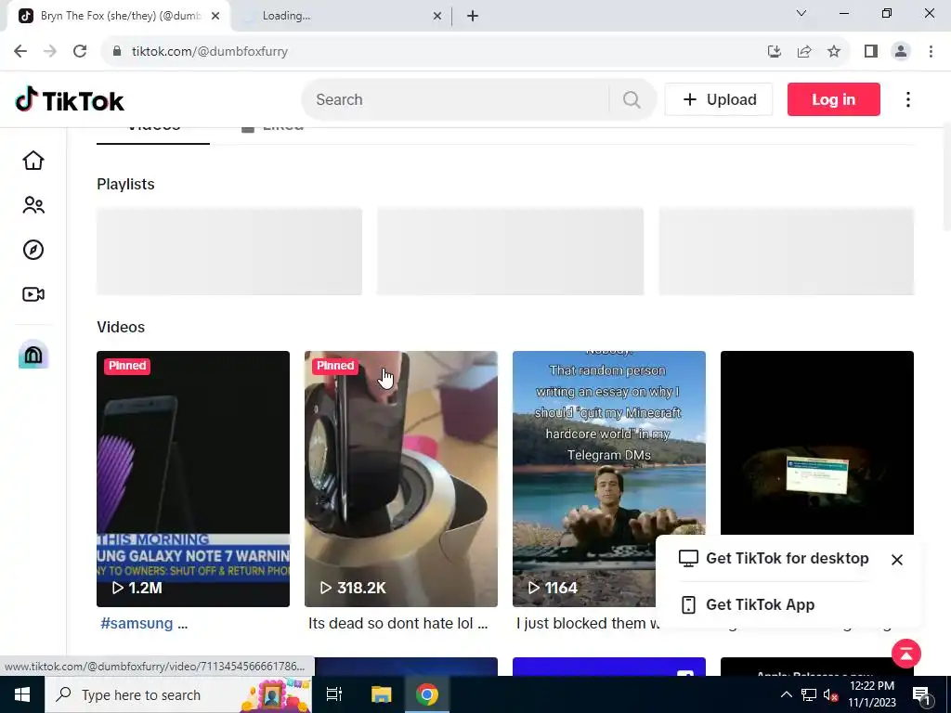951x713 pixels.
Task: Open TikTok more options three-dot menu
Action: [x=908, y=99]
